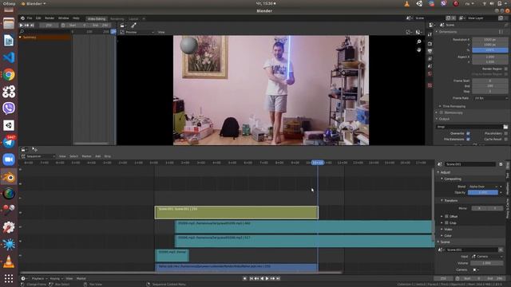Image resolution: width=511 pixels, height=287 pixels.
Task: Open Tool properties tab in properties editor
Action: 430,34
